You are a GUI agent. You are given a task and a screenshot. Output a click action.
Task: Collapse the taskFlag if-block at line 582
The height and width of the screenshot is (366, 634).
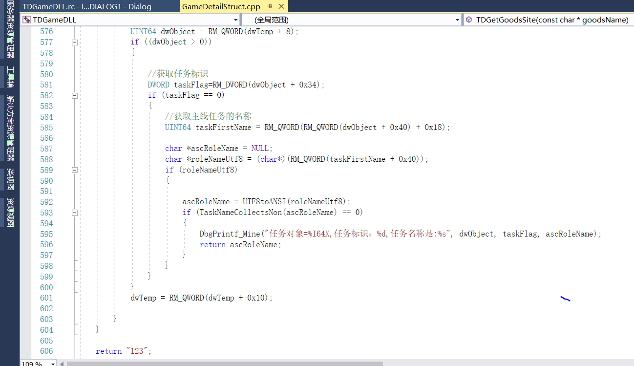(75, 96)
